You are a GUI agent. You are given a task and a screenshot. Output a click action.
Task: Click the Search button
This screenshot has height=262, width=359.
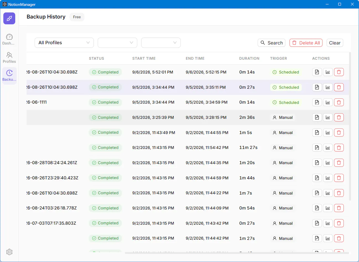[272, 43]
